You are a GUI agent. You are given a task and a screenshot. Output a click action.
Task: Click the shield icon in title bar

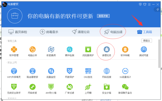tap(140, 4)
